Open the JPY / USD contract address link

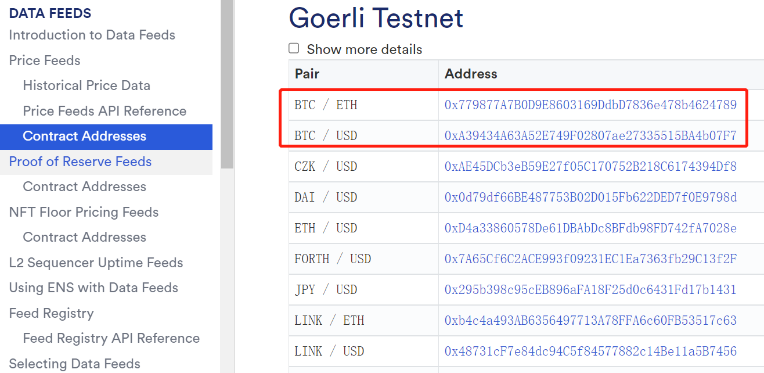590,290
